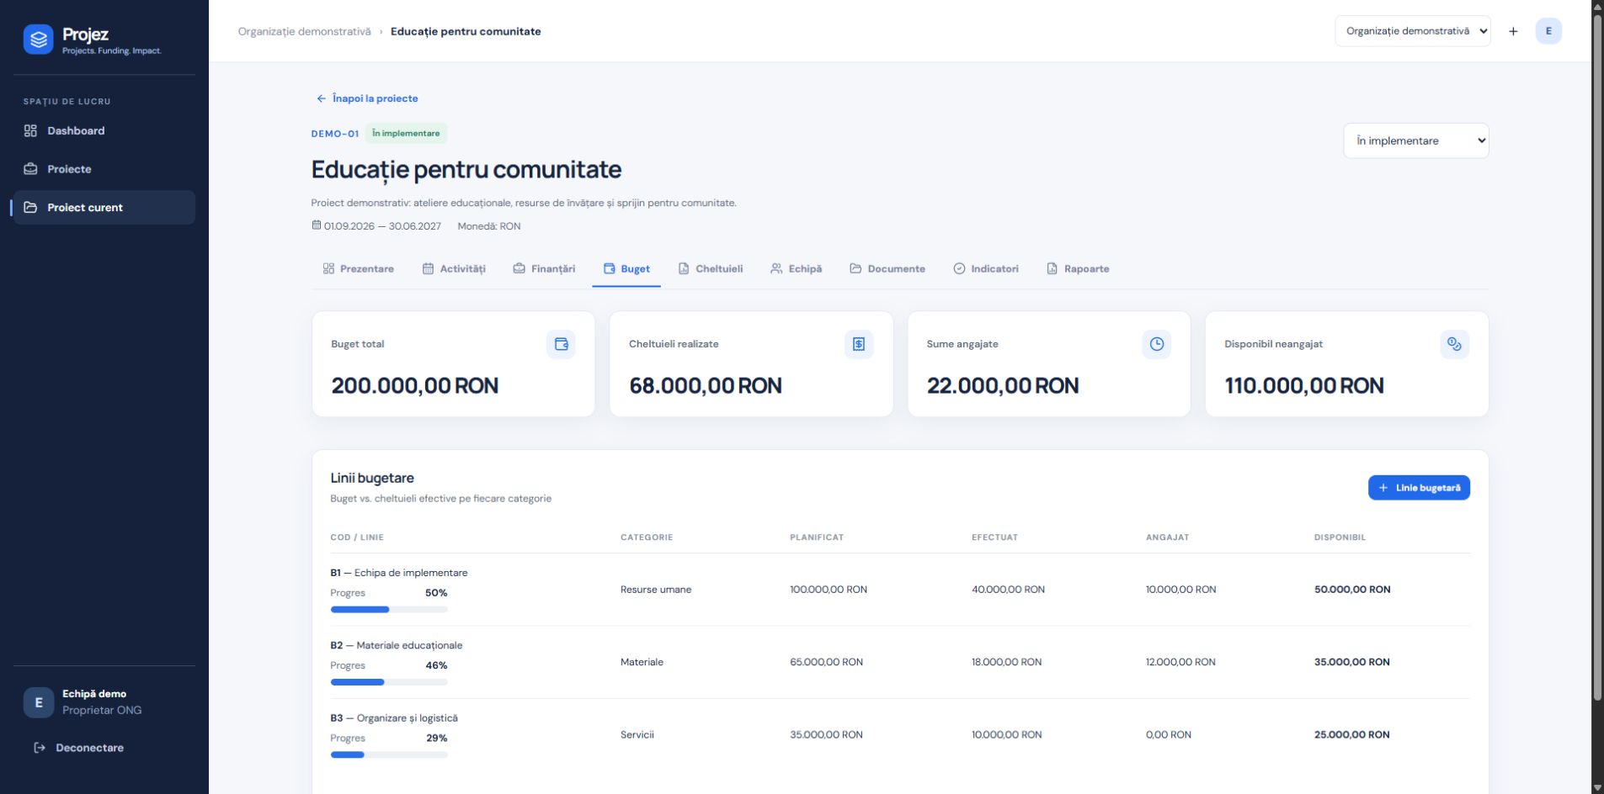Image resolution: width=1604 pixels, height=794 pixels.
Task: Click the Deconectare logout icon
Action: click(x=40, y=748)
